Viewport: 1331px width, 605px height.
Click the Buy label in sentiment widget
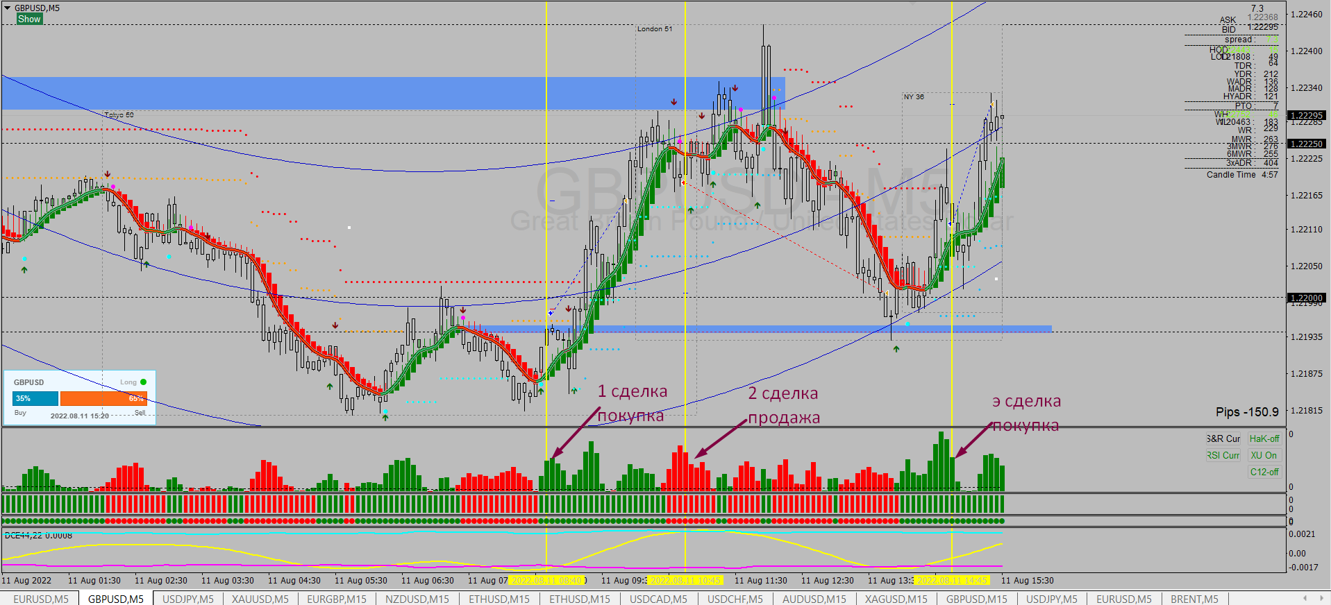pyautogui.click(x=20, y=413)
